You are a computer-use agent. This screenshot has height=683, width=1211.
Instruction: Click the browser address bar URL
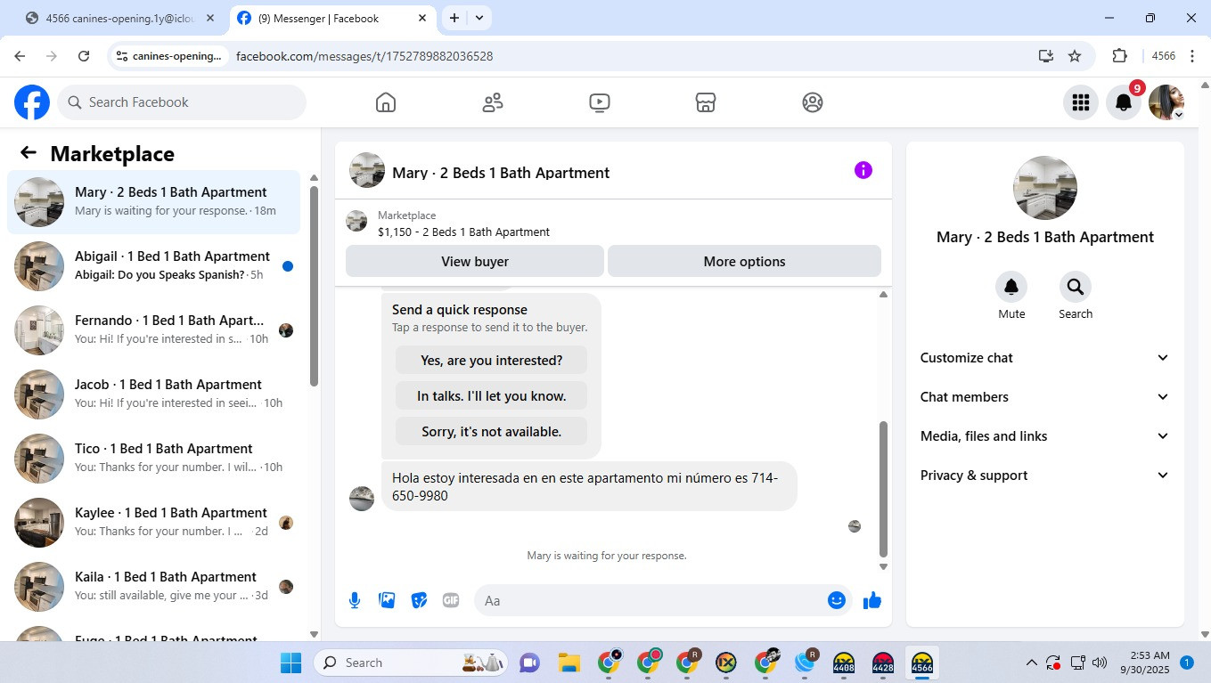pos(364,56)
